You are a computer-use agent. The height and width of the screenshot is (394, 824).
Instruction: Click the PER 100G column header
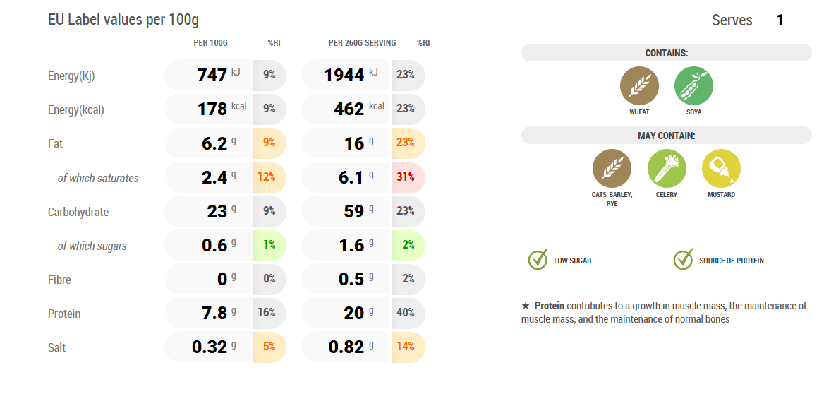(x=210, y=43)
